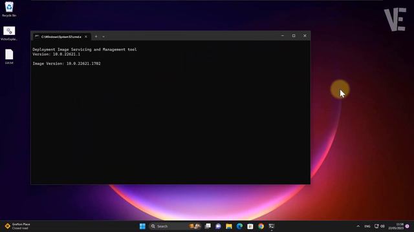Close the cmd.exe terminal tab
This screenshot has width=414, height=232.
point(86,37)
